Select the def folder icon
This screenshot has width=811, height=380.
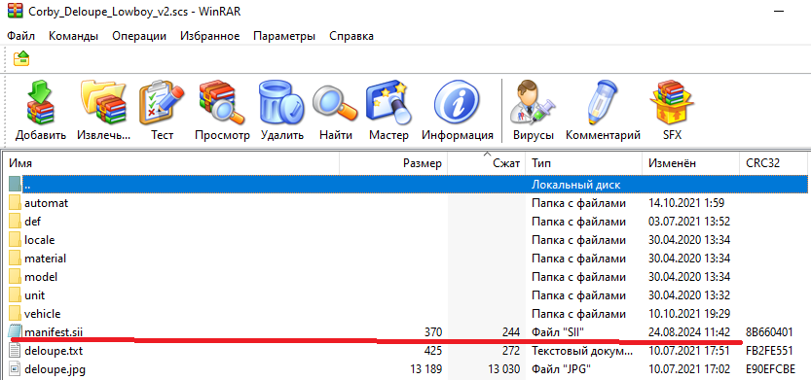pos(15,222)
